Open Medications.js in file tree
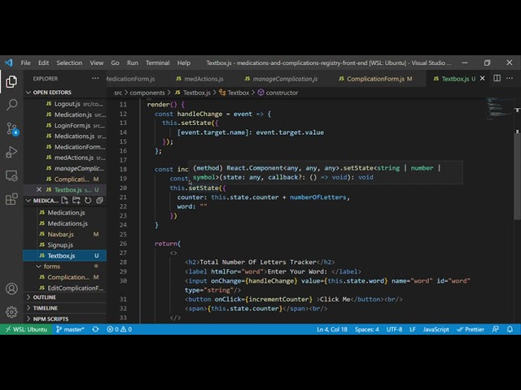Viewport: 521px width, 390px height. point(65,223)
